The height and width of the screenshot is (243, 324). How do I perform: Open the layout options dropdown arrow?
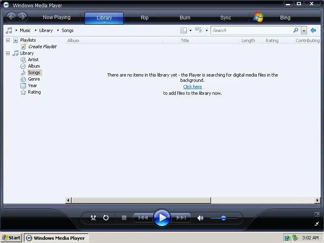coord(190,31)
